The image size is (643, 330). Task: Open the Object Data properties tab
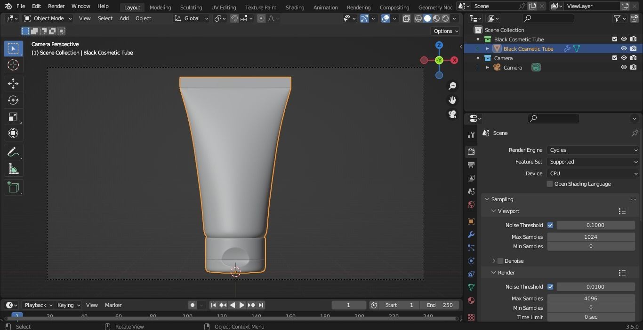coord(471,287)
